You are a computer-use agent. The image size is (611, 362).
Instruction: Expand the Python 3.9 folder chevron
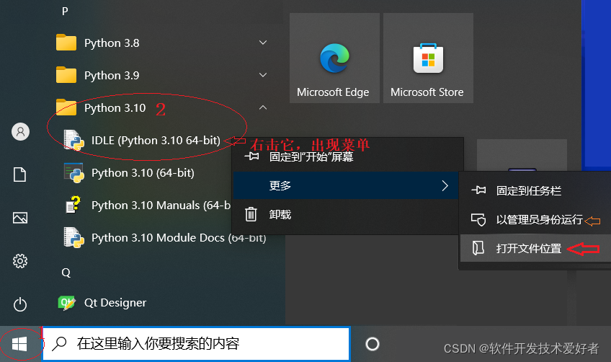263,75
